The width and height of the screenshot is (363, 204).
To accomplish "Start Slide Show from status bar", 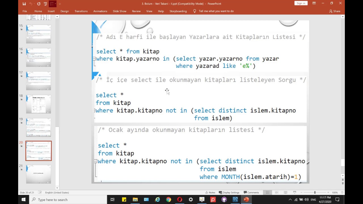I will 295,193.
